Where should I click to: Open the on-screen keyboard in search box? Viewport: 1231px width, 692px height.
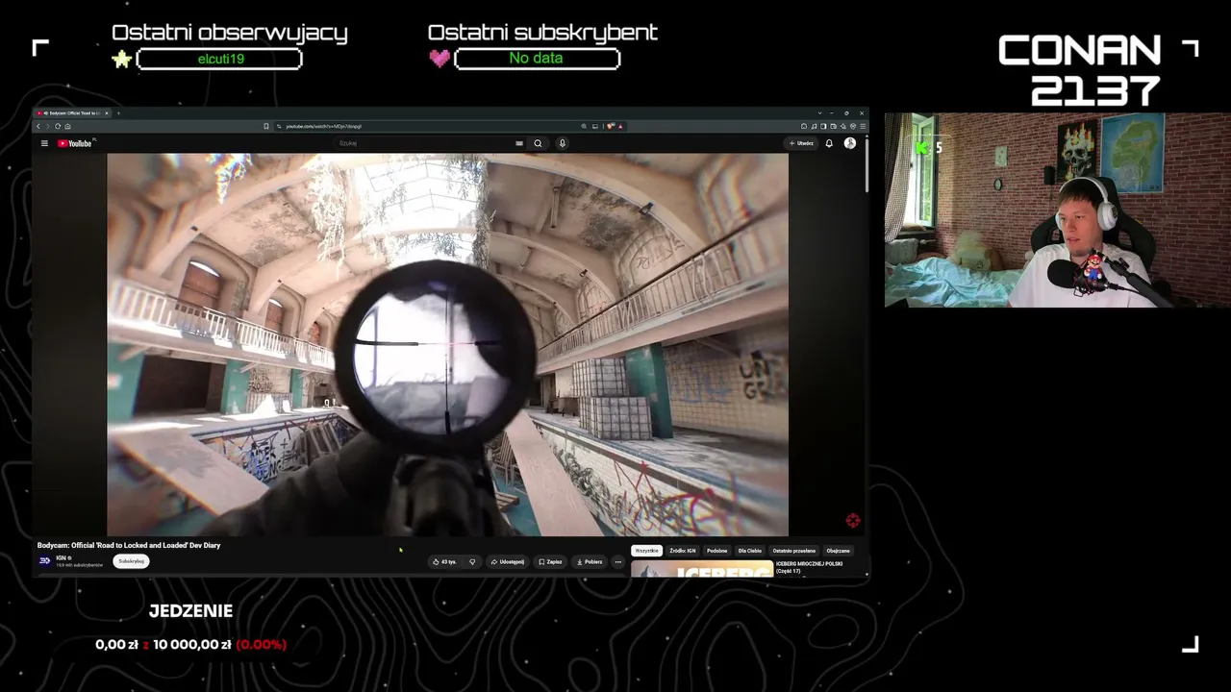[x=519, y=143]
